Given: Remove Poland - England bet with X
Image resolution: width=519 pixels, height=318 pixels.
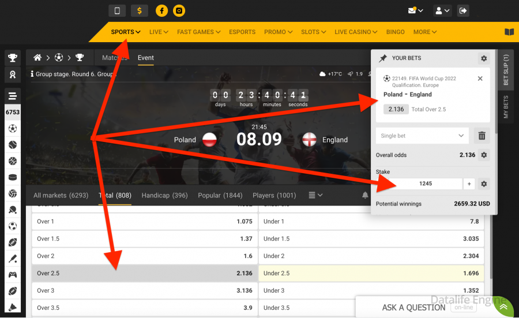Looking at the screenshot, I should click(480, 78).
